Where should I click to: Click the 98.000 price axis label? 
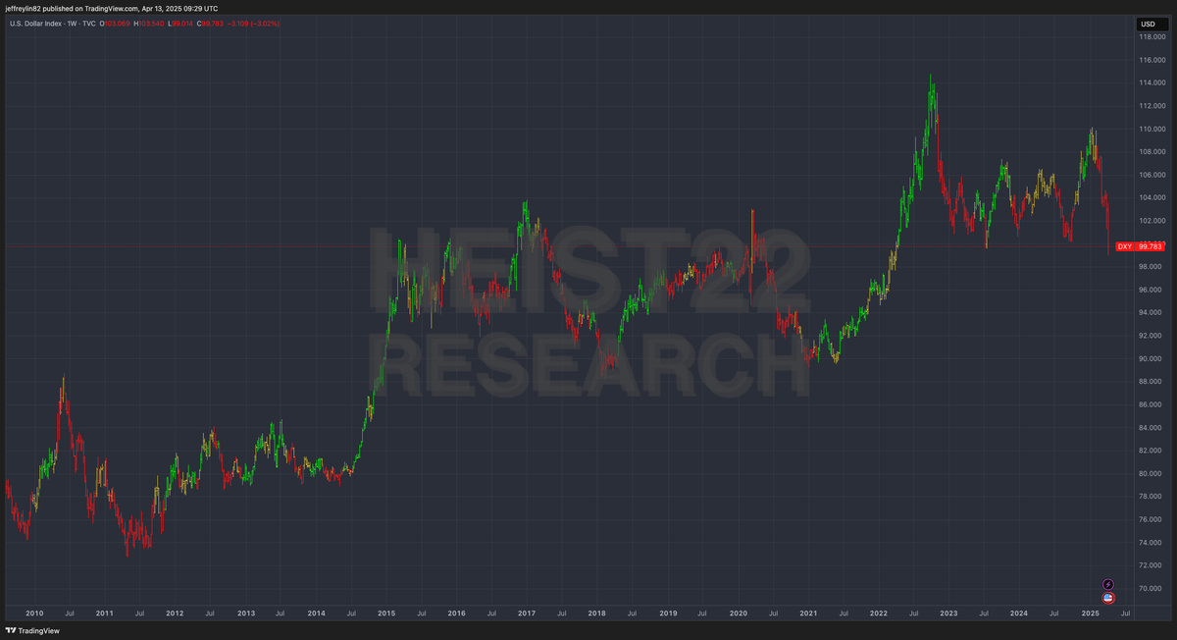tap(1150, 267)
